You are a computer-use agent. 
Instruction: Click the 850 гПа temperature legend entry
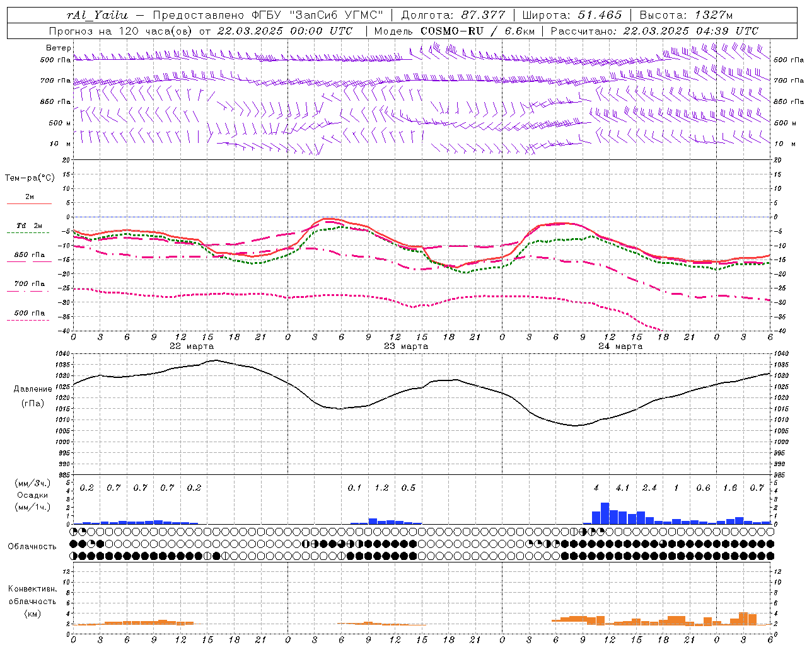click(x=29, y=255)
